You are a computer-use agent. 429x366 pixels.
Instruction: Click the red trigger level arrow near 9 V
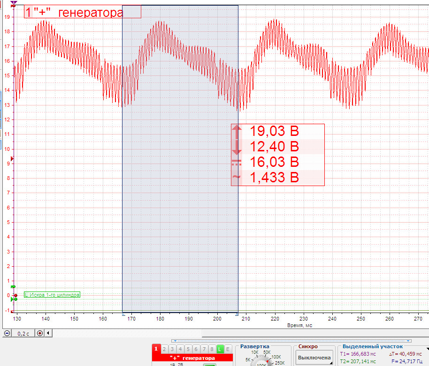coord(12,159)
